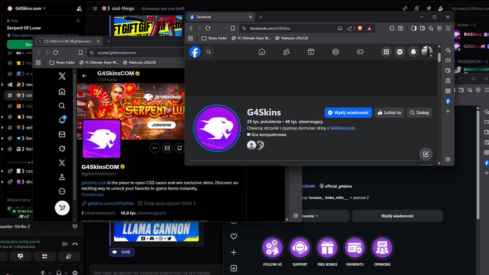Click Wyślij wiadomość button on Facebook page

348,112
